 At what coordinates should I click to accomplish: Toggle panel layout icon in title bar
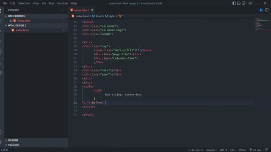tap(239, 3)
